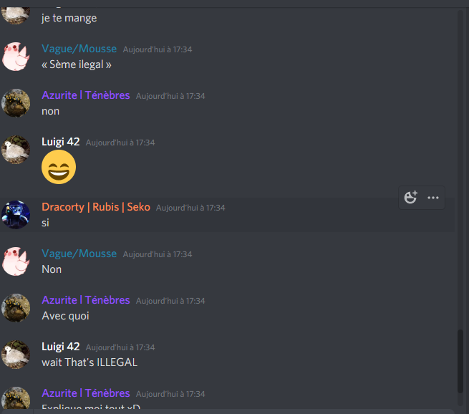Select the timestamp on Dracorty's message
469x414 pixels.
pos(190,208)
